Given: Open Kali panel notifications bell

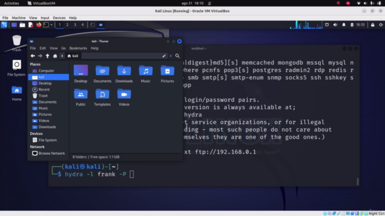Looking at the screenshot, I should click(343, 25).
